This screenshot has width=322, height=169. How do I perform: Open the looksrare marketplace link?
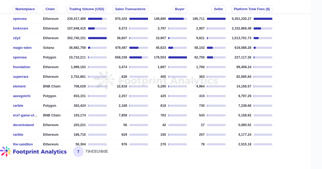point(20,28)
